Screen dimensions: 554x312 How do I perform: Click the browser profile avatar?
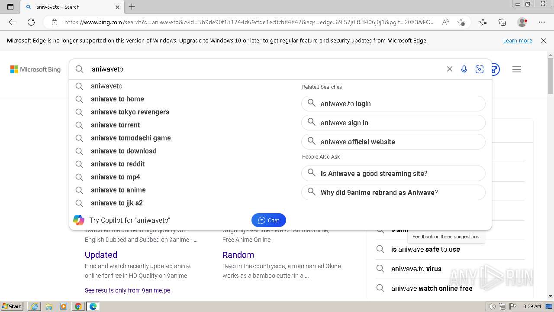pos(522,22)
